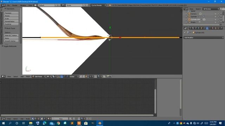
Task: Click the node editor horizontal scrollbar
Action: tap(77, 115)
